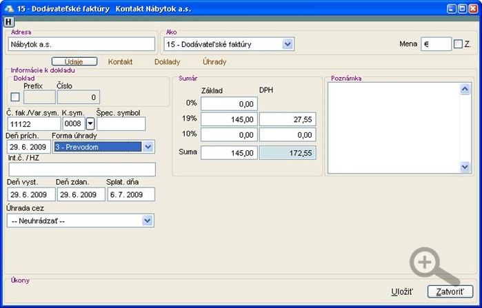Screen dimensions: 482x308
Task: Close the window with X button
Action: point(473,8)
